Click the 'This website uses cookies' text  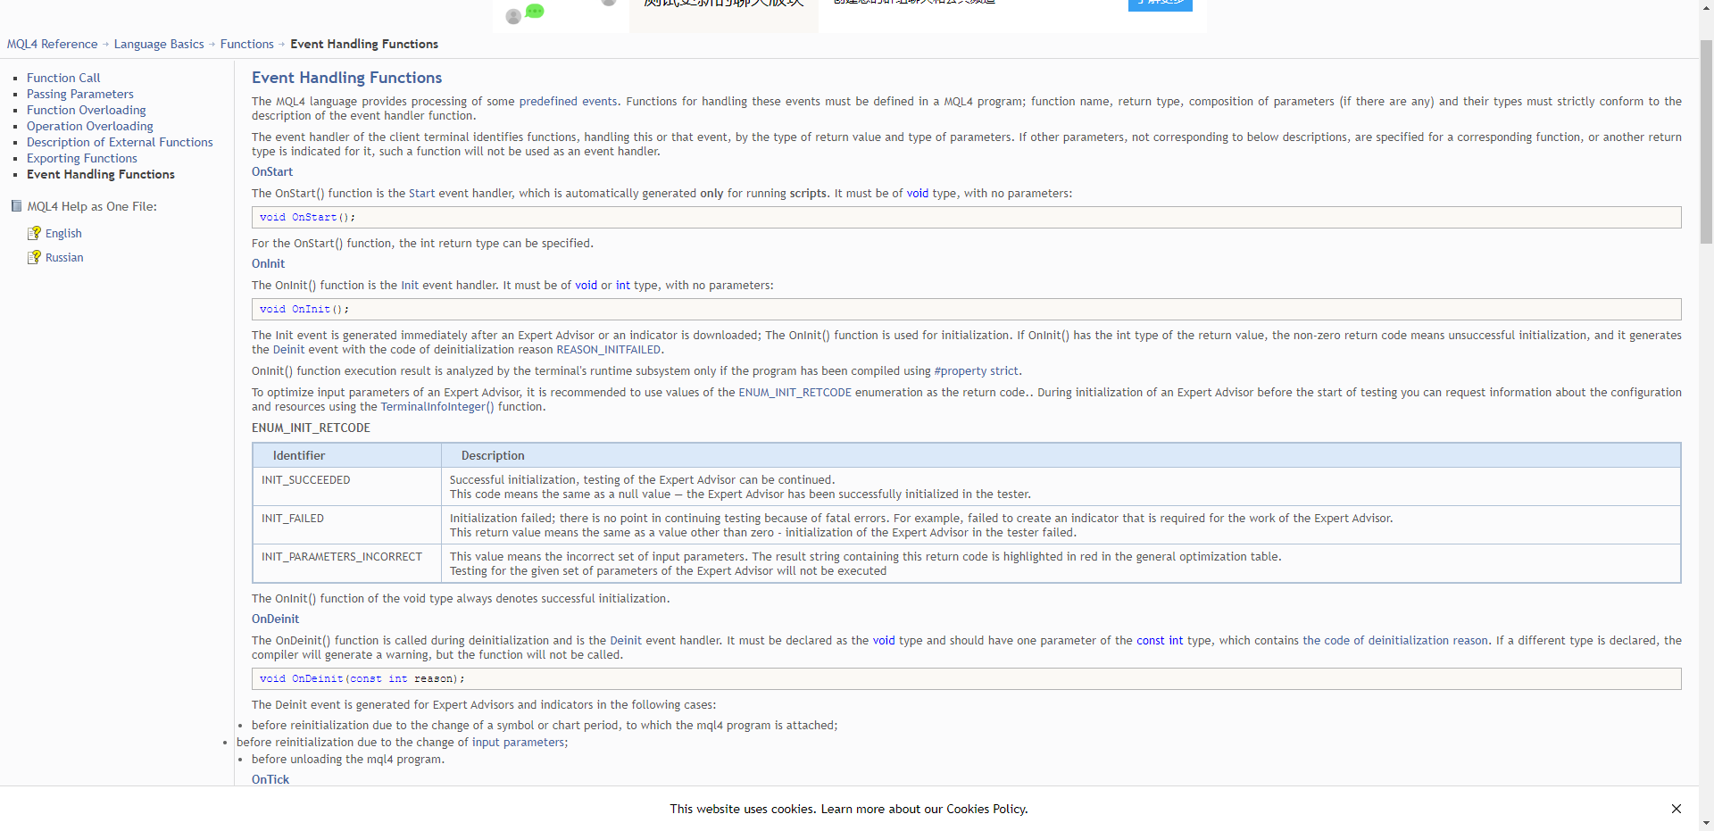coord(744,809)
